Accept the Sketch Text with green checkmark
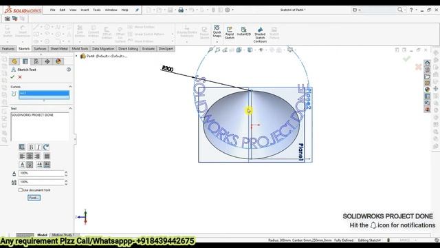This screenshot has height=248, width=440. [12, 76]
